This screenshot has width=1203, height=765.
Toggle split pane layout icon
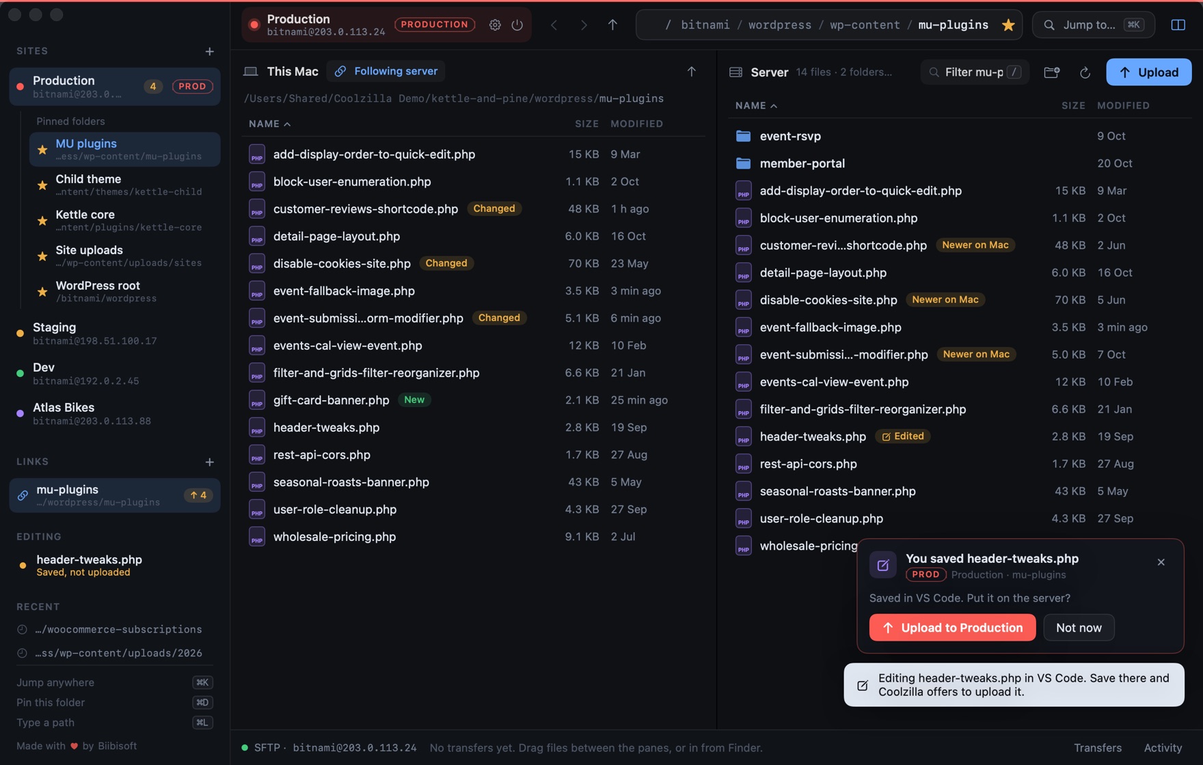tap(1178, 25)
